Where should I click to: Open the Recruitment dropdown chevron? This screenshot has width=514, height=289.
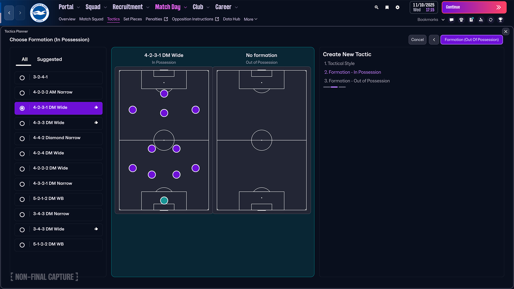point(148,7)
